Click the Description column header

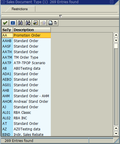[32, 30]
